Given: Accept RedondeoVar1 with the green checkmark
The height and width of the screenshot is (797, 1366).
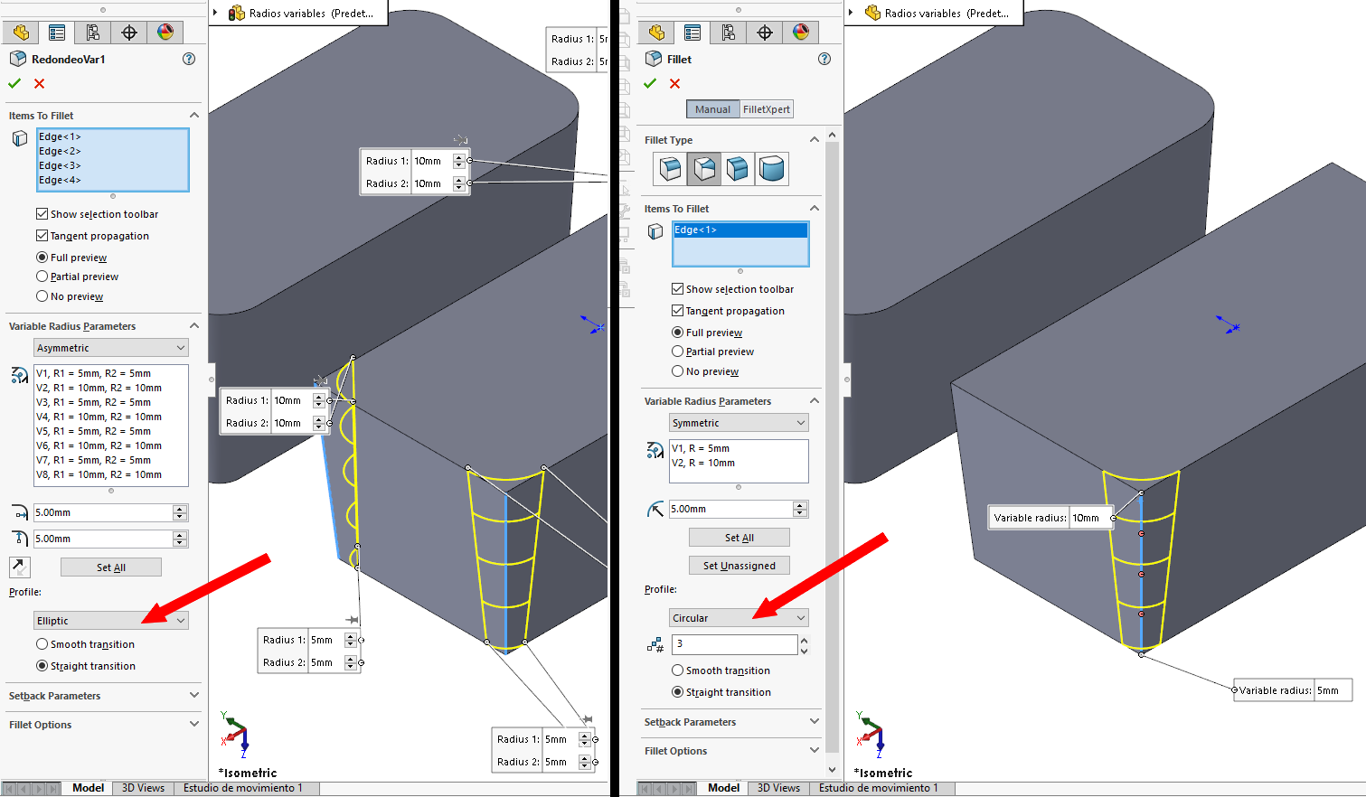Looking at the screenshot, I should tap(14, 83).
